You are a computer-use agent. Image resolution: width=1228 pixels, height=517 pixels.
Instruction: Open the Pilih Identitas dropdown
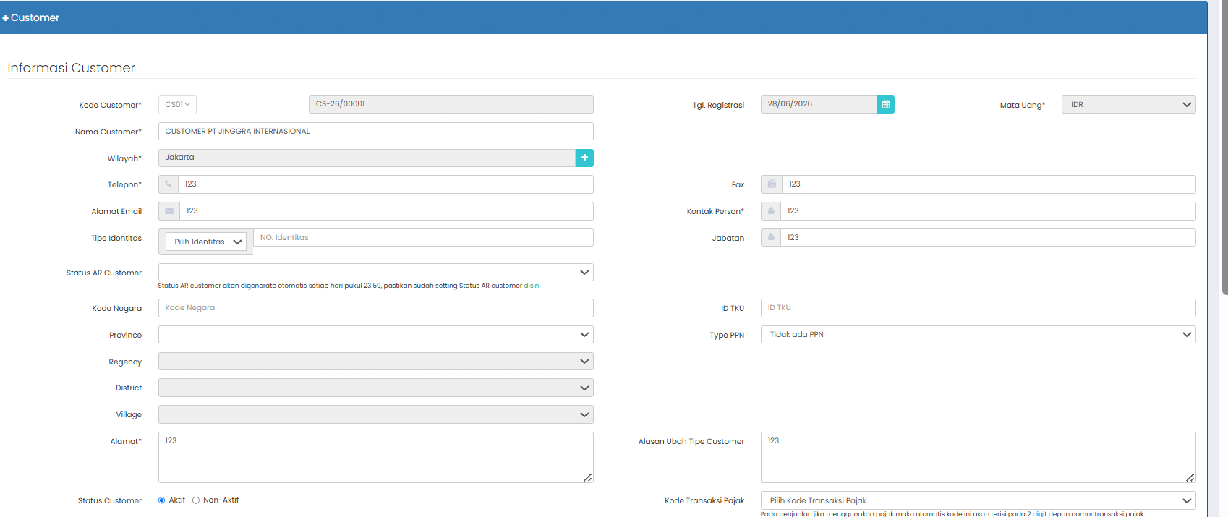click(x=206, y=242)
